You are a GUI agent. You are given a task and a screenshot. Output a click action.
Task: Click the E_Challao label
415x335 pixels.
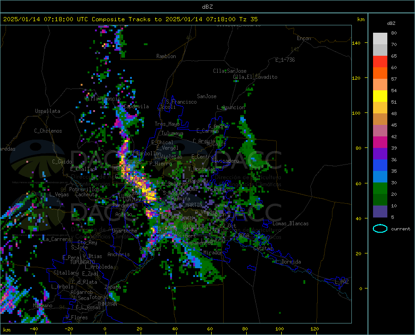point(83,169)
